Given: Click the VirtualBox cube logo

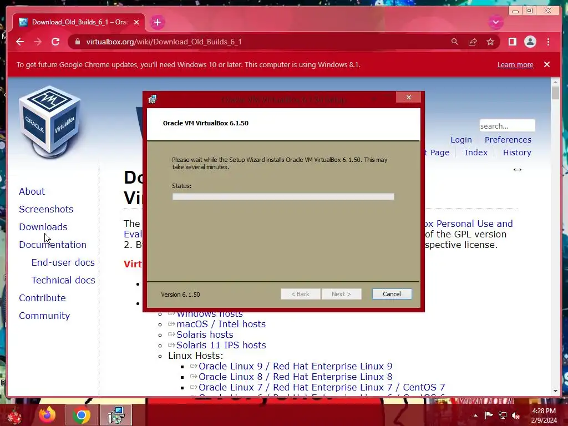Looking at the screenshot, I should pos(49,123).
